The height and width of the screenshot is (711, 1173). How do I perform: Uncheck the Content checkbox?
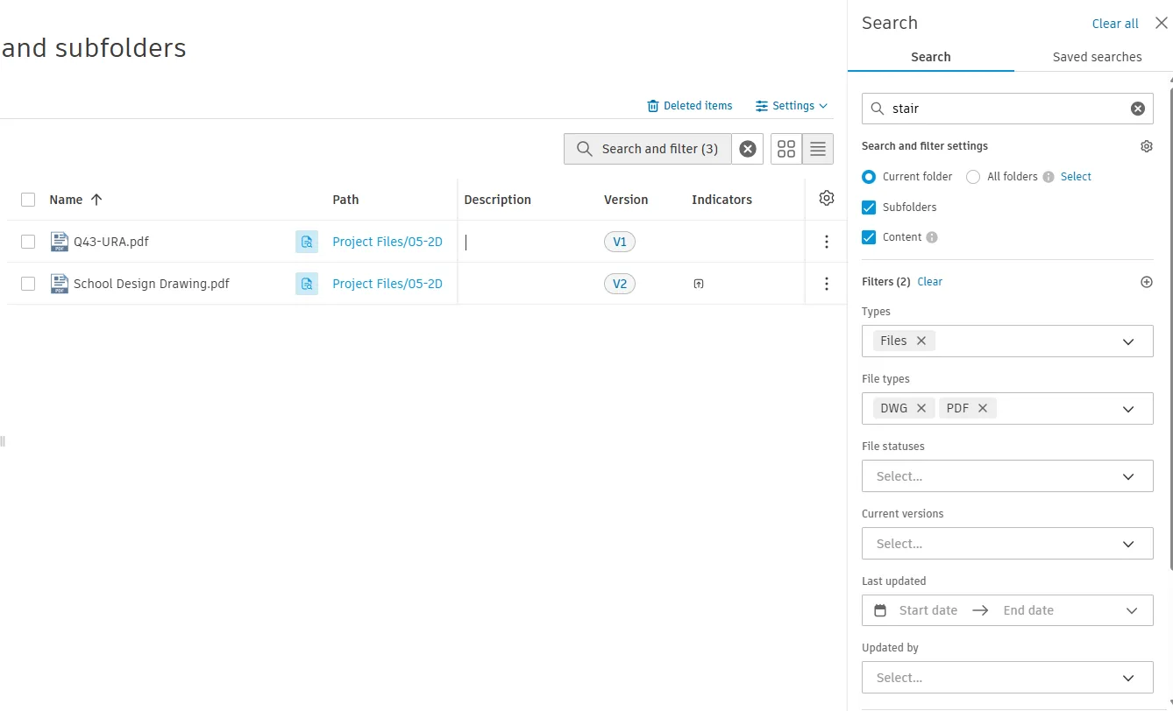click(869, 237)
